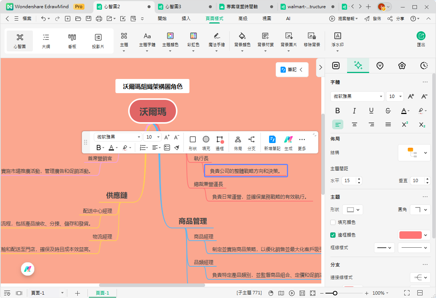
Task: Click the 匯出 export button
Action: [421, 39]
